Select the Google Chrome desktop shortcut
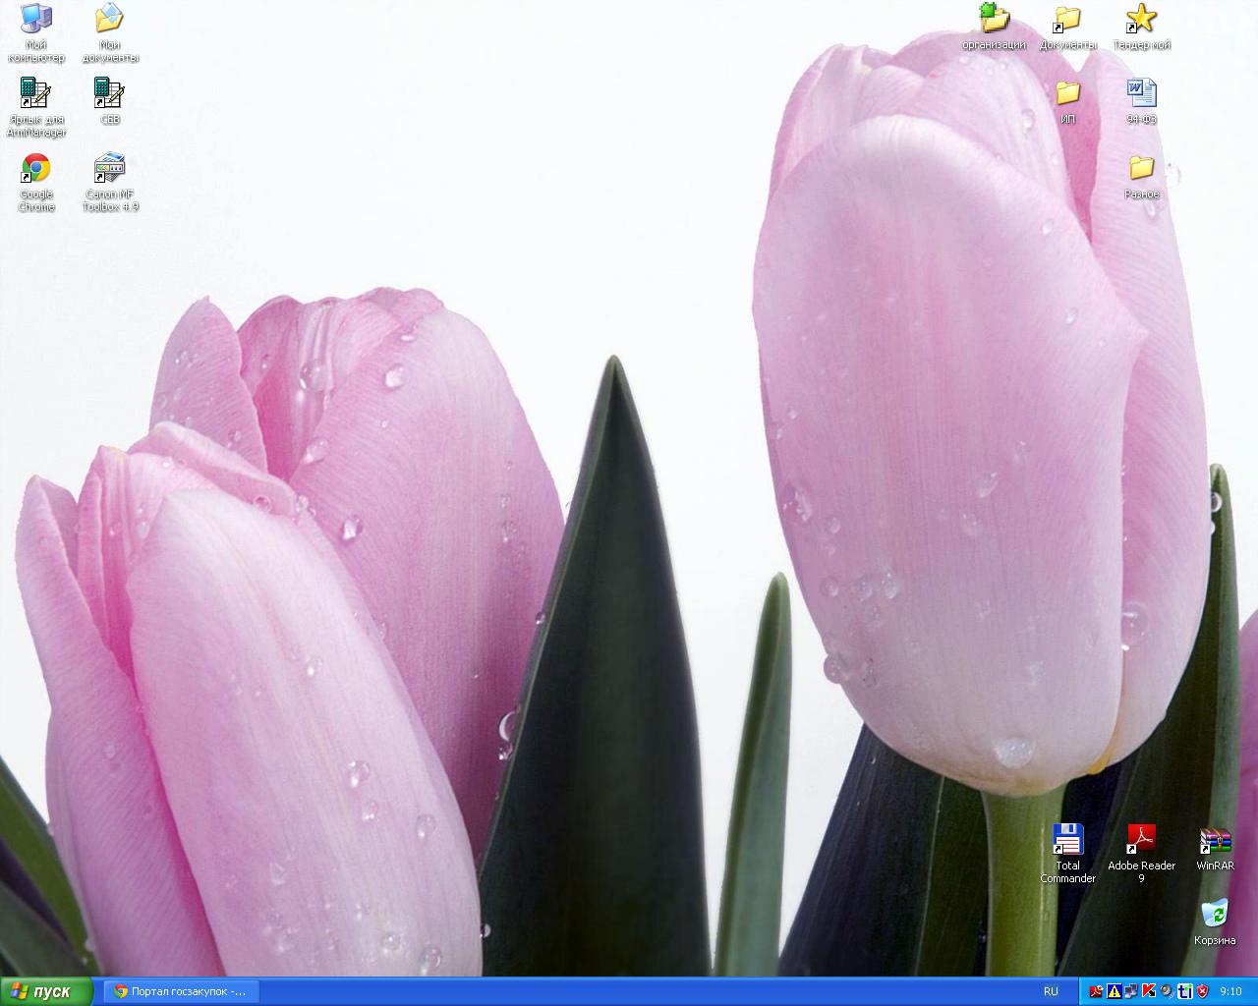Screen dimensions: 1258x1006 point(36,169)
